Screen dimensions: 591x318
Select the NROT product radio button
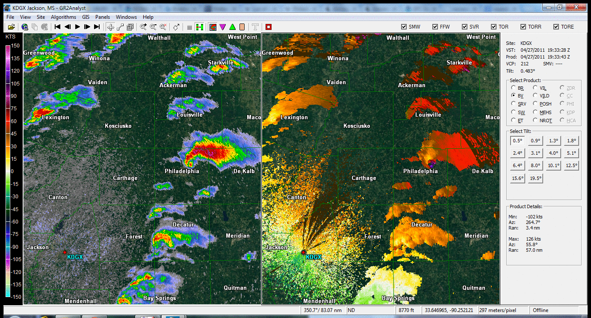(535, 121)
